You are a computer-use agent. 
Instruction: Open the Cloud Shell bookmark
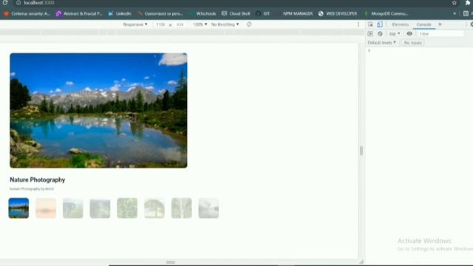[236, 13]
